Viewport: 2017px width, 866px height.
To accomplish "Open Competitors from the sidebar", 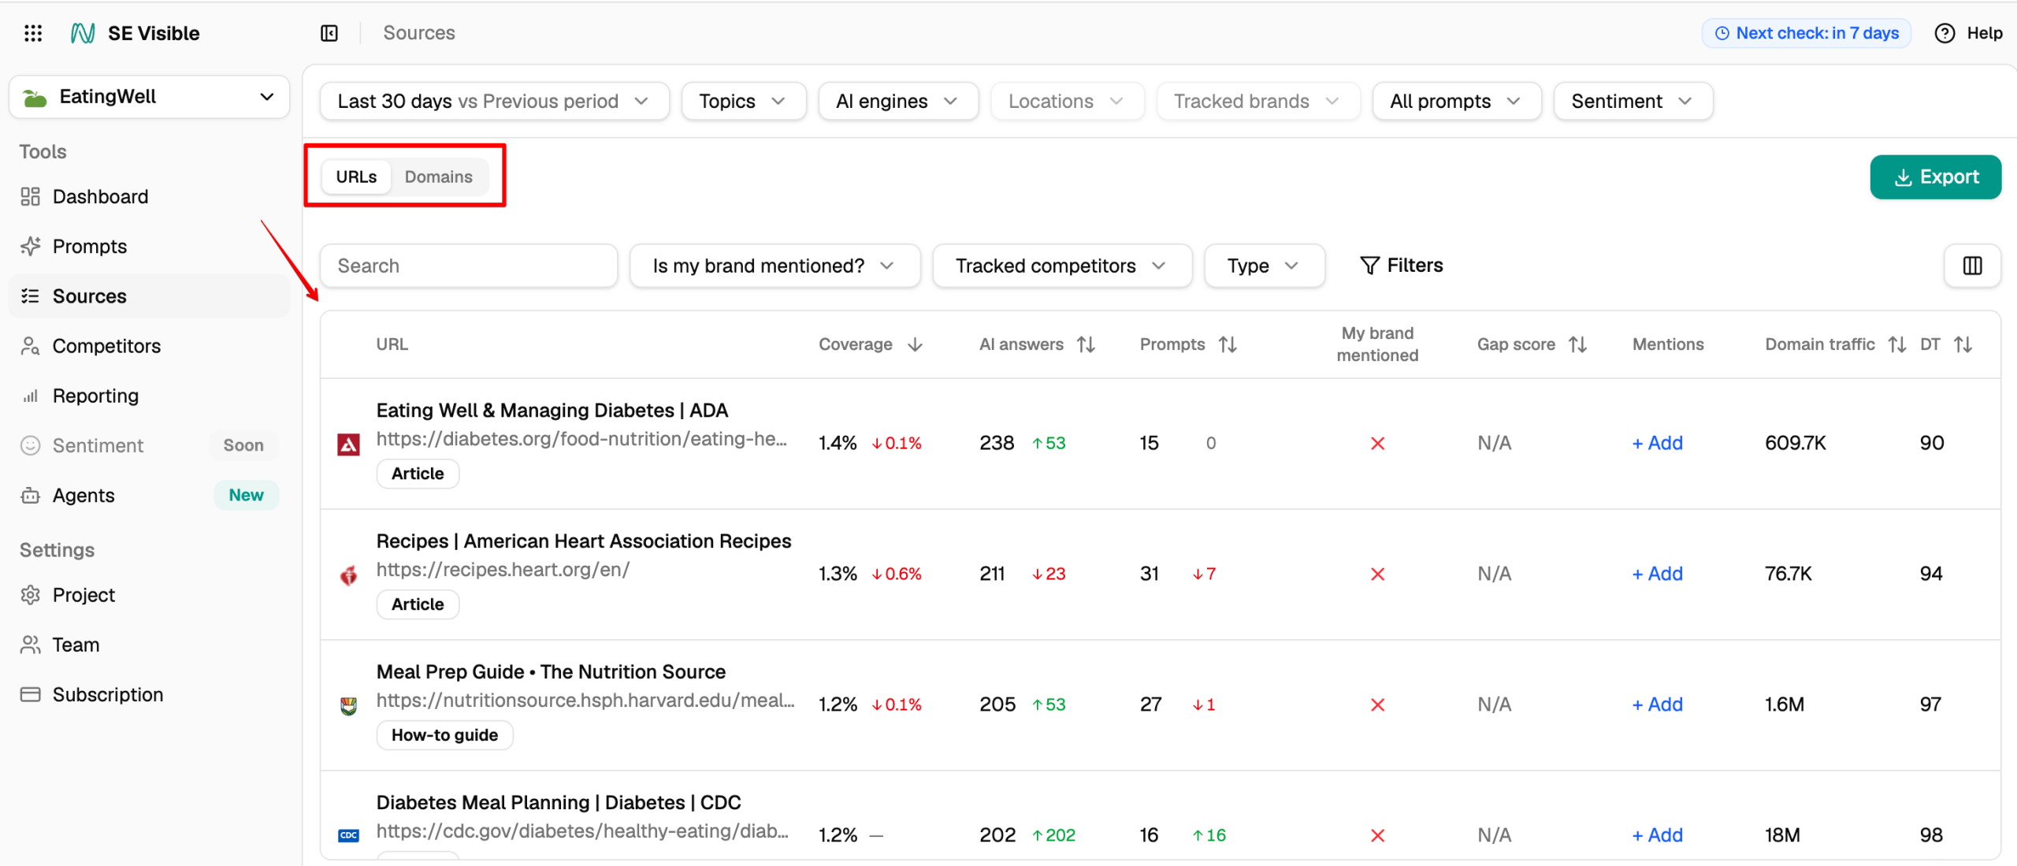I will pos(149,346).
